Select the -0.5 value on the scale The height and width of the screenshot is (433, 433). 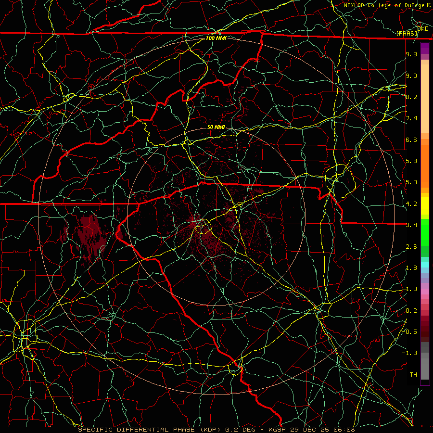pos(409,331)
